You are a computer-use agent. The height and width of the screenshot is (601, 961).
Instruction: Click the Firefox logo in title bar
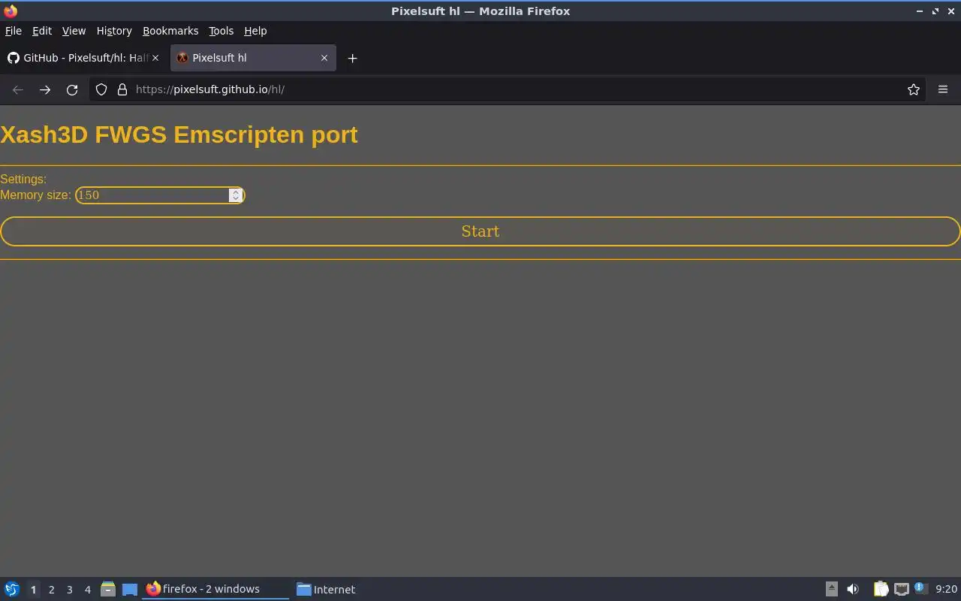coord(11,11)
